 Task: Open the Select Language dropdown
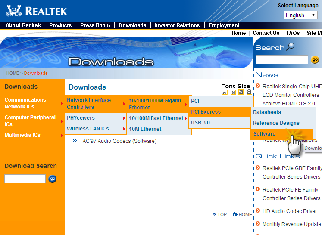pyautogui.click(x=300, y=15)
